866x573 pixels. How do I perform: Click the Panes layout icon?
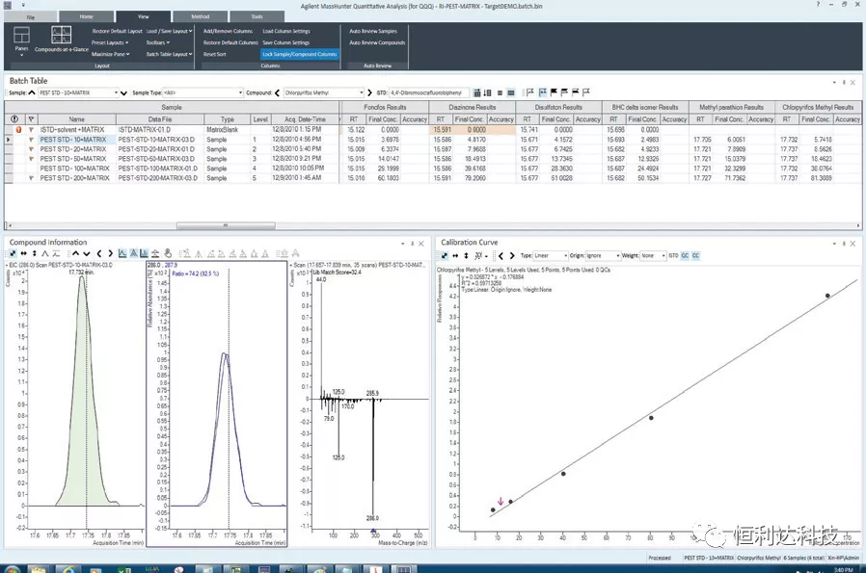[21, 39]
